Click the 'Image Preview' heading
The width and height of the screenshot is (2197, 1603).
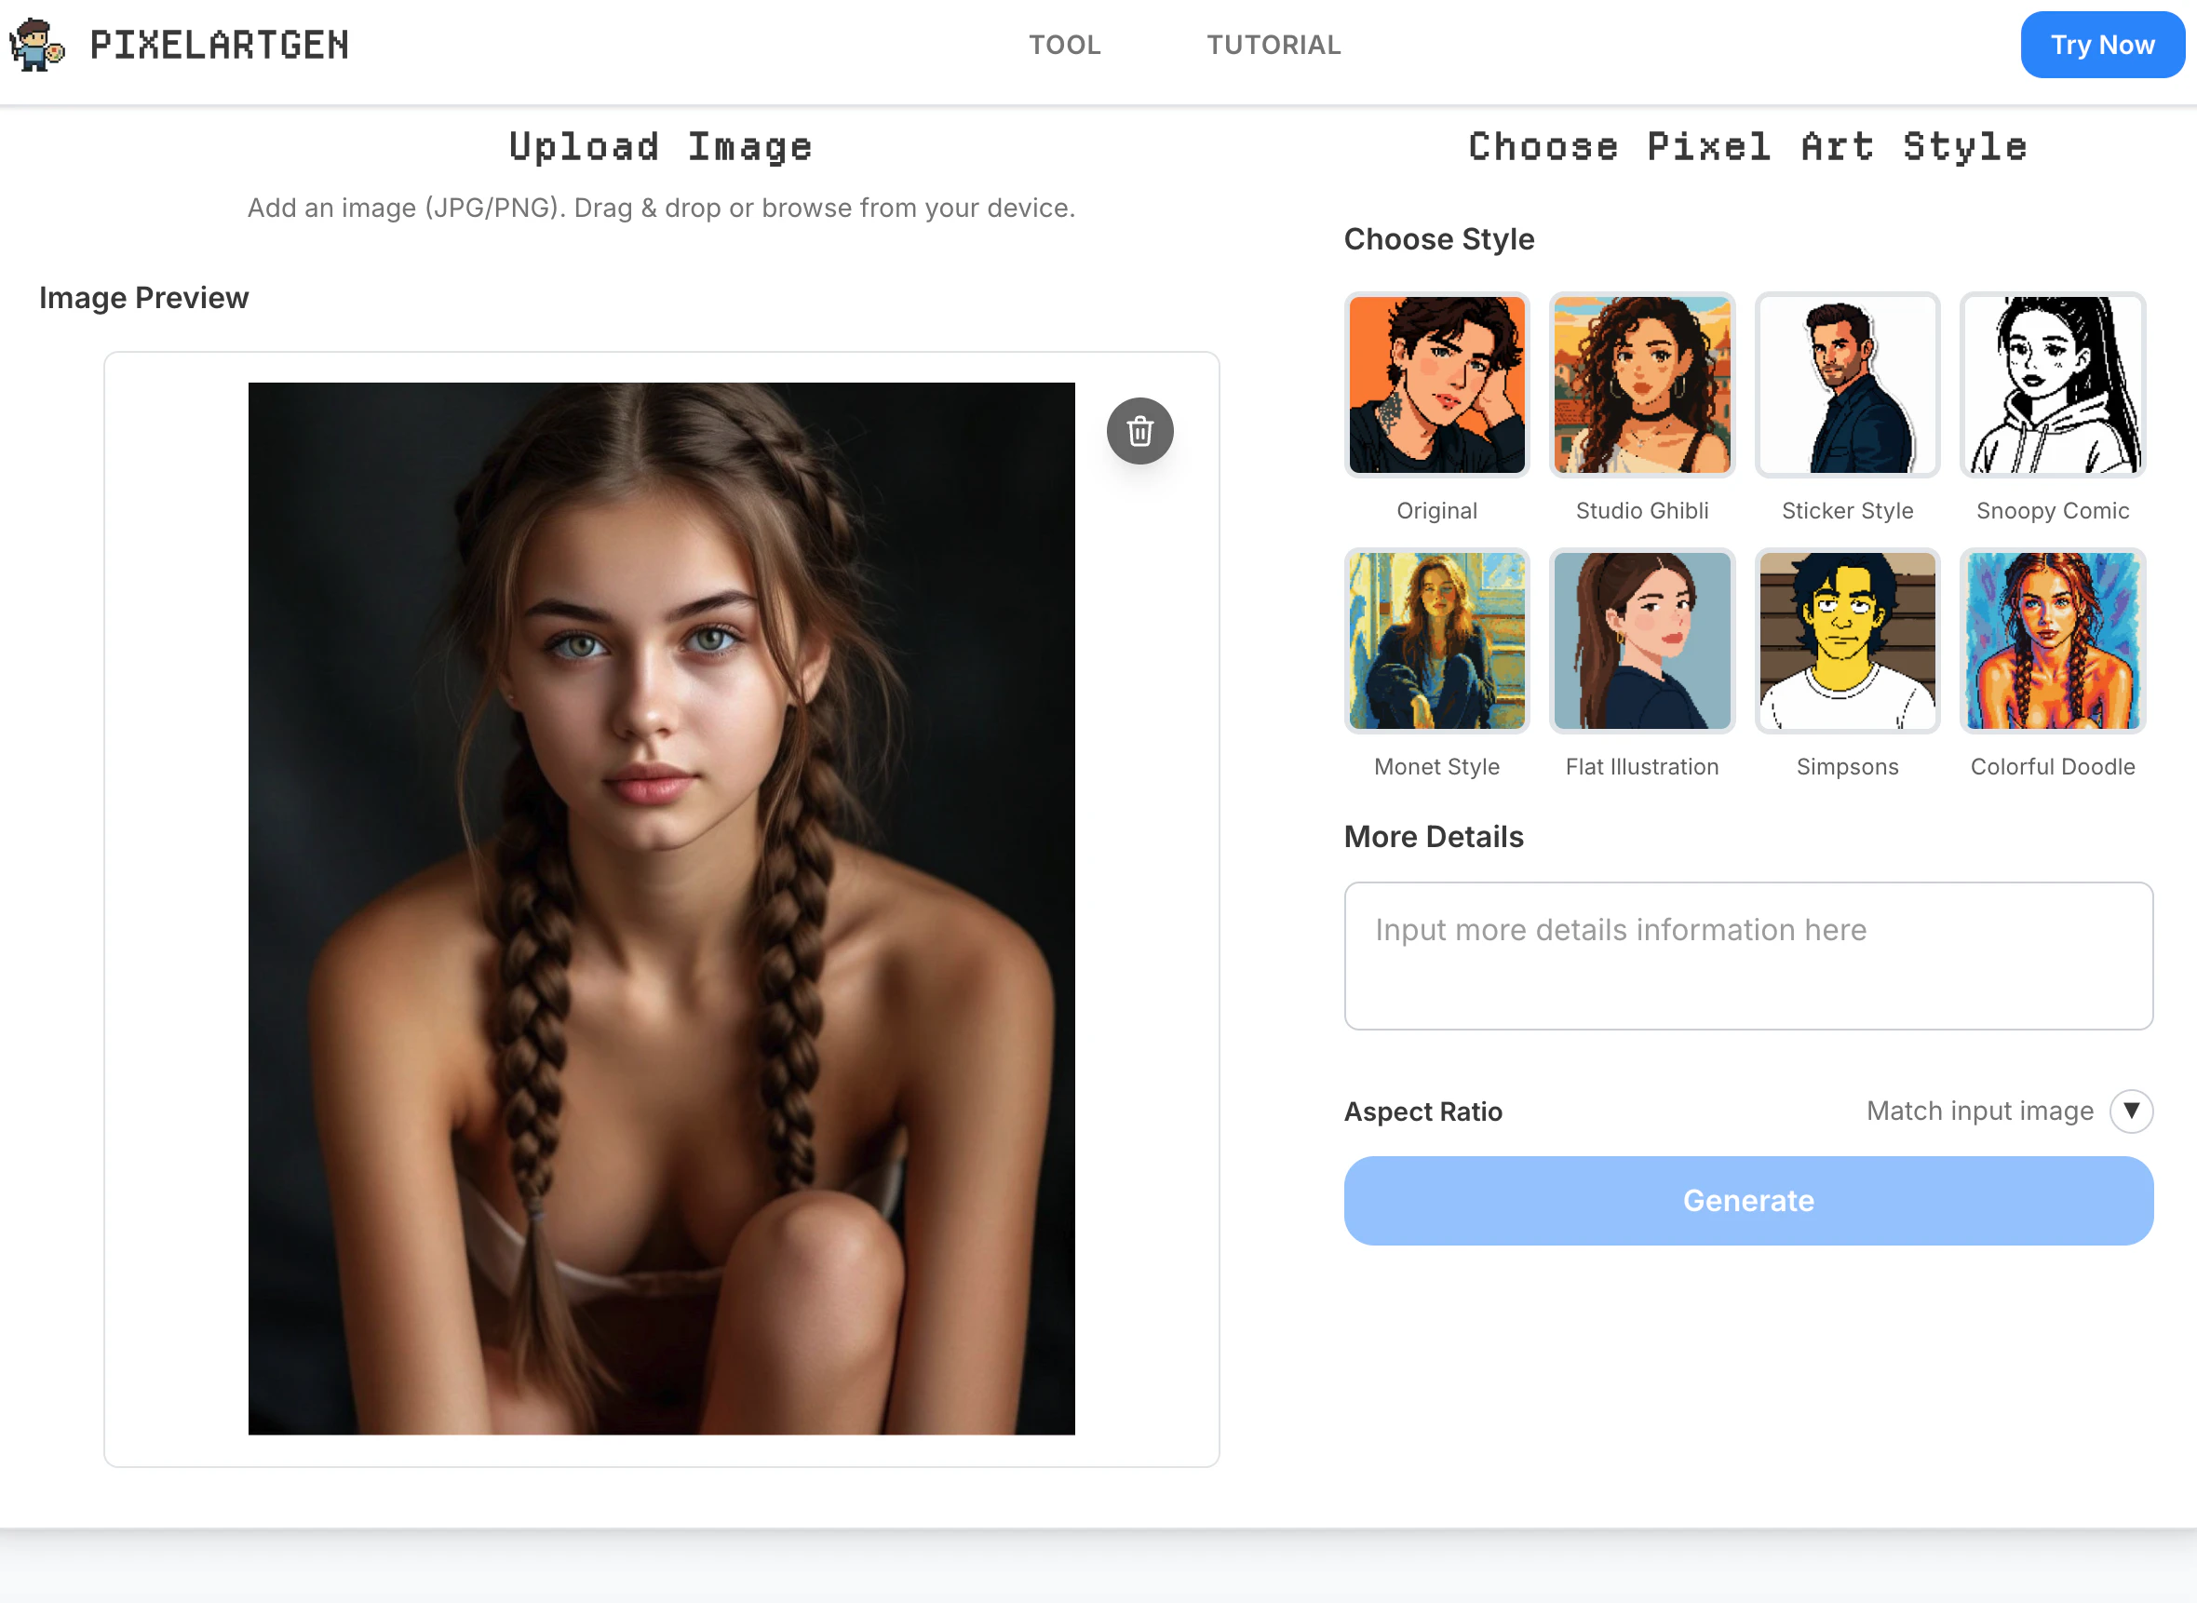click(143, 298)
